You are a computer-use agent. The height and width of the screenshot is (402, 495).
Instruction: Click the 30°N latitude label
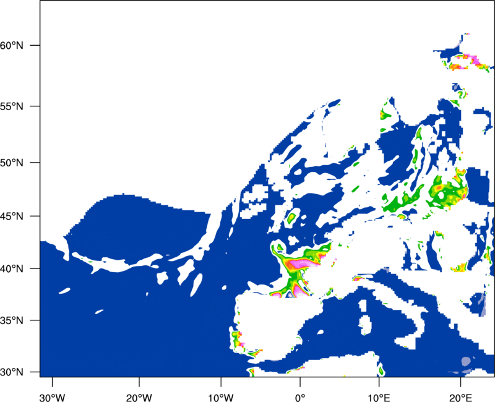11,372
